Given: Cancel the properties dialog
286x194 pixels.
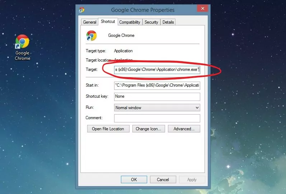Looking at the screenshot, I should (x=163, y=179).
